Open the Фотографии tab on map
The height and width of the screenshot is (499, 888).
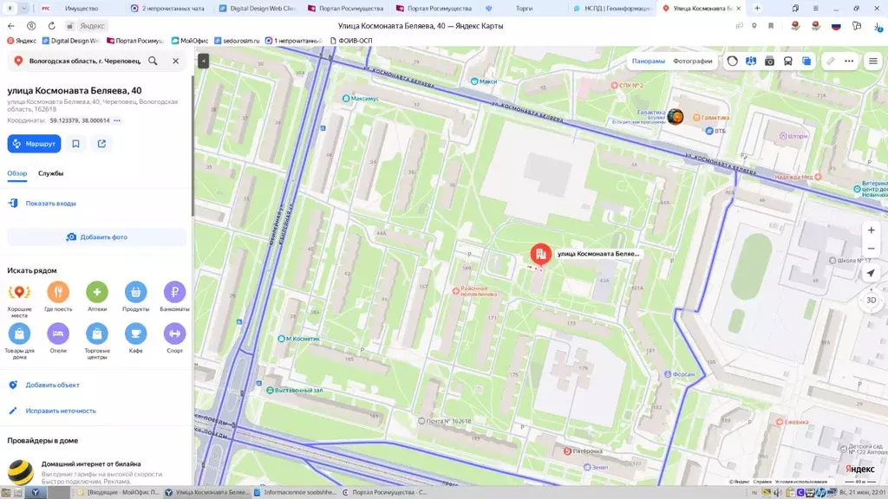[x=693, y=62]
